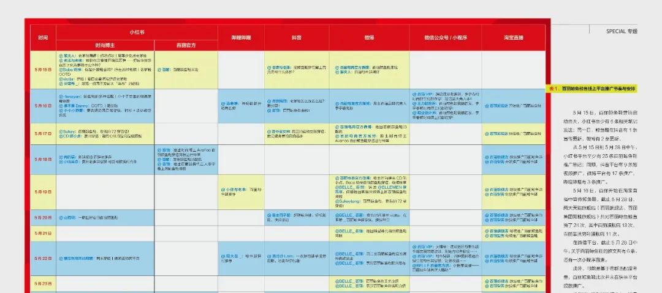Click the 淘宝直播 cell for 5月17日
Image resolution: width=662 pixels, height=293 pixels.
[514, 133]
